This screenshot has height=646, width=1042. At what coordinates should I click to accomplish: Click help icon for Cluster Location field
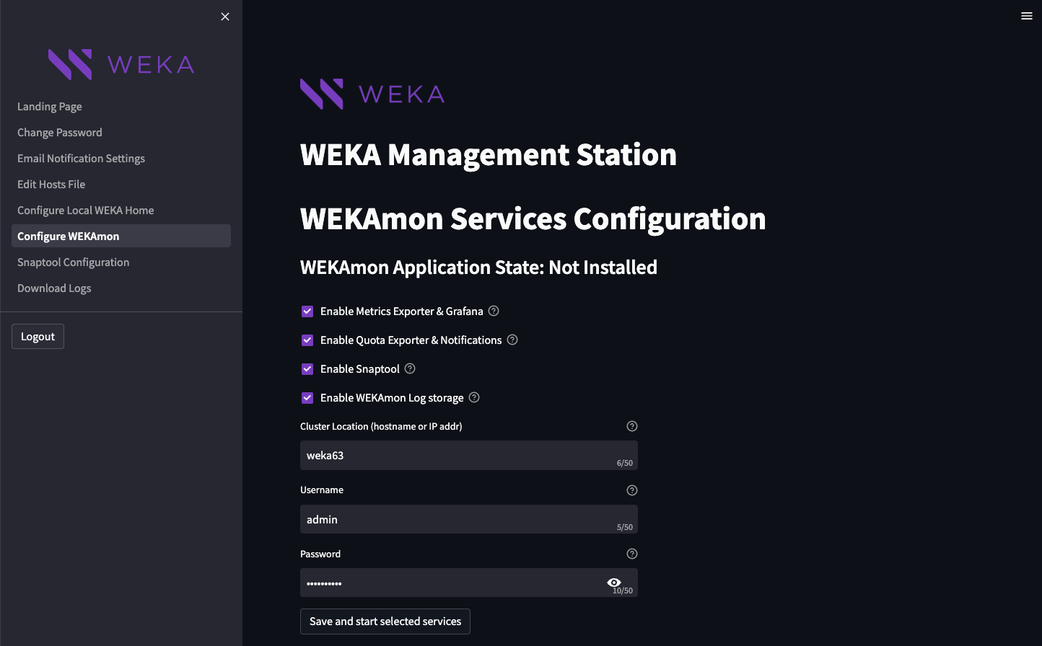pos(632,426)
